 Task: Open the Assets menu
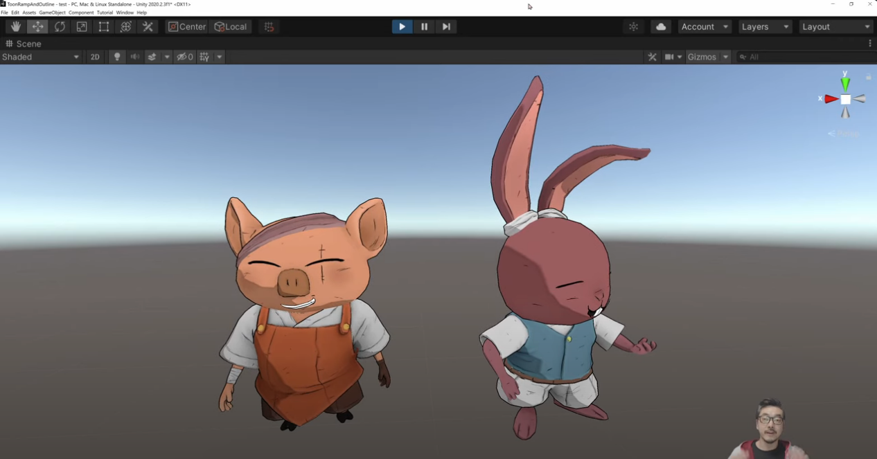tap(29, 12)
